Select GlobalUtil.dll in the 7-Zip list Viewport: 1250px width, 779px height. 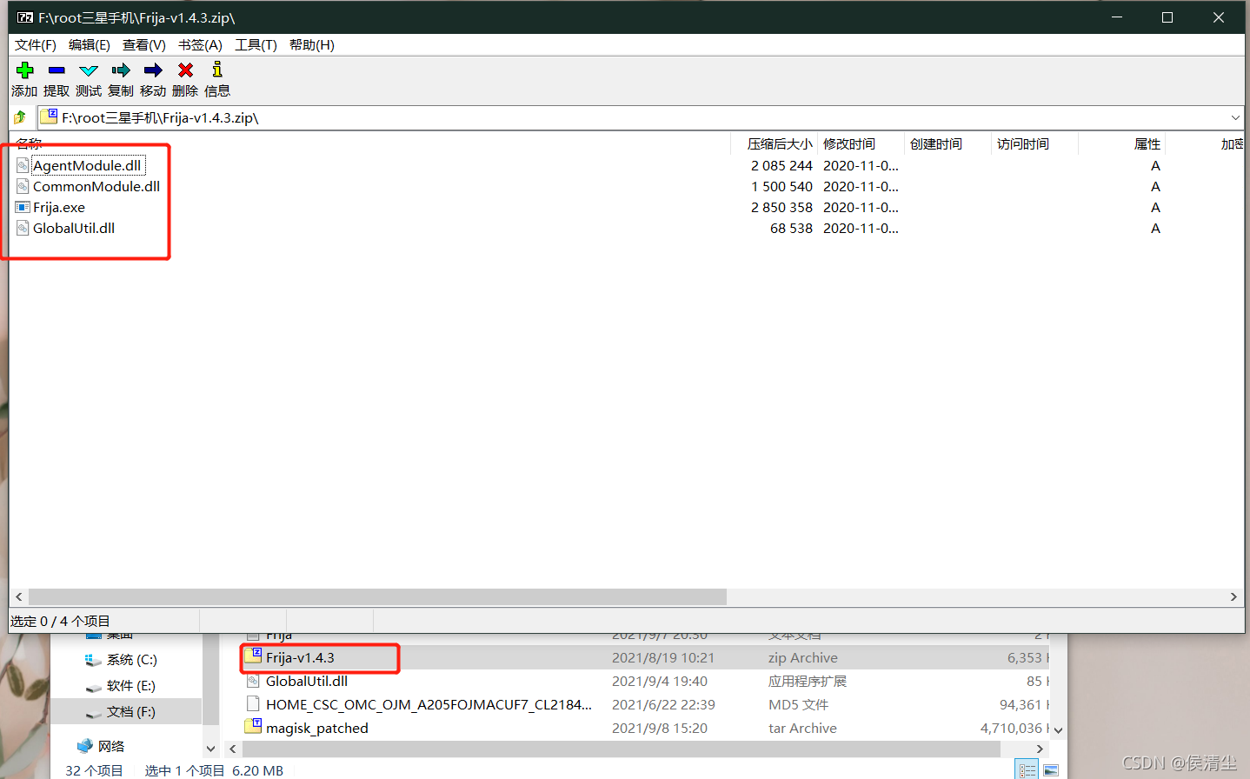pos(74,228)
